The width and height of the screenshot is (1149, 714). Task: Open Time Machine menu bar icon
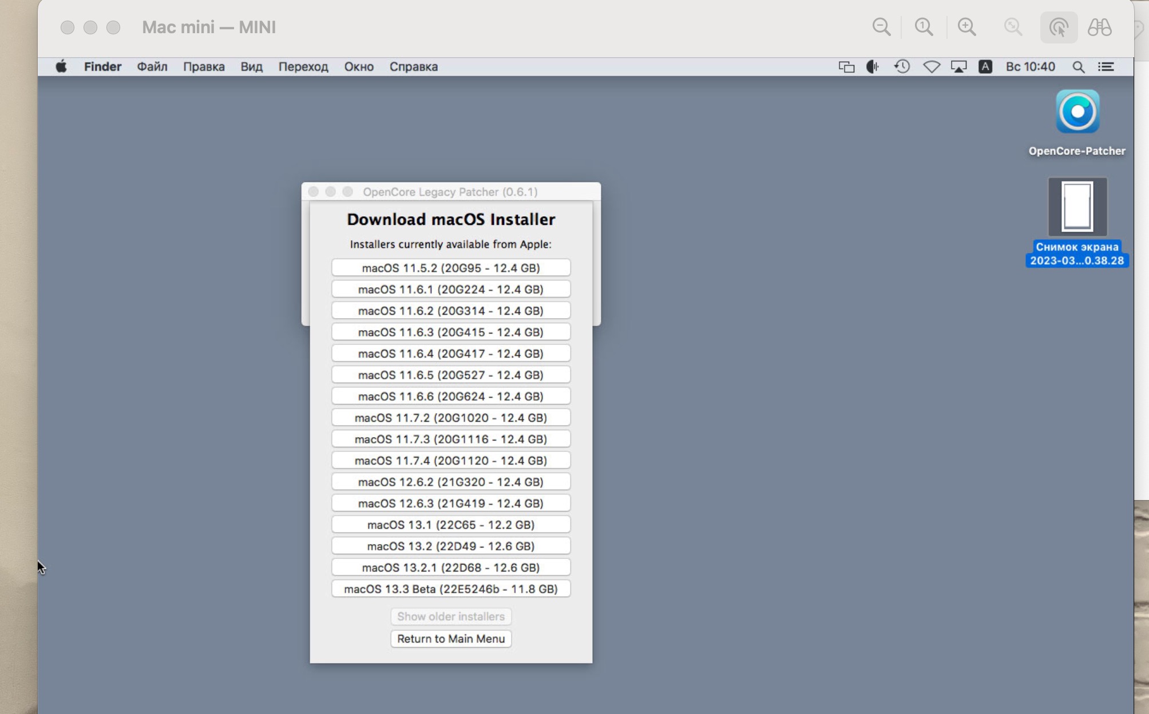pos(902,67)
